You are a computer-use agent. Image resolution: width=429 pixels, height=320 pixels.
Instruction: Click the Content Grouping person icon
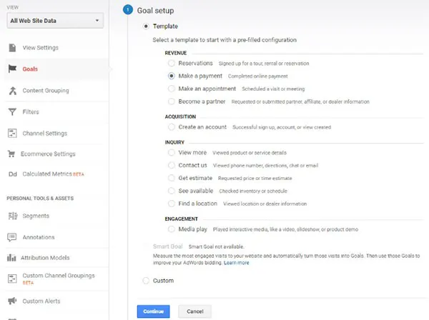coord(13,91)
